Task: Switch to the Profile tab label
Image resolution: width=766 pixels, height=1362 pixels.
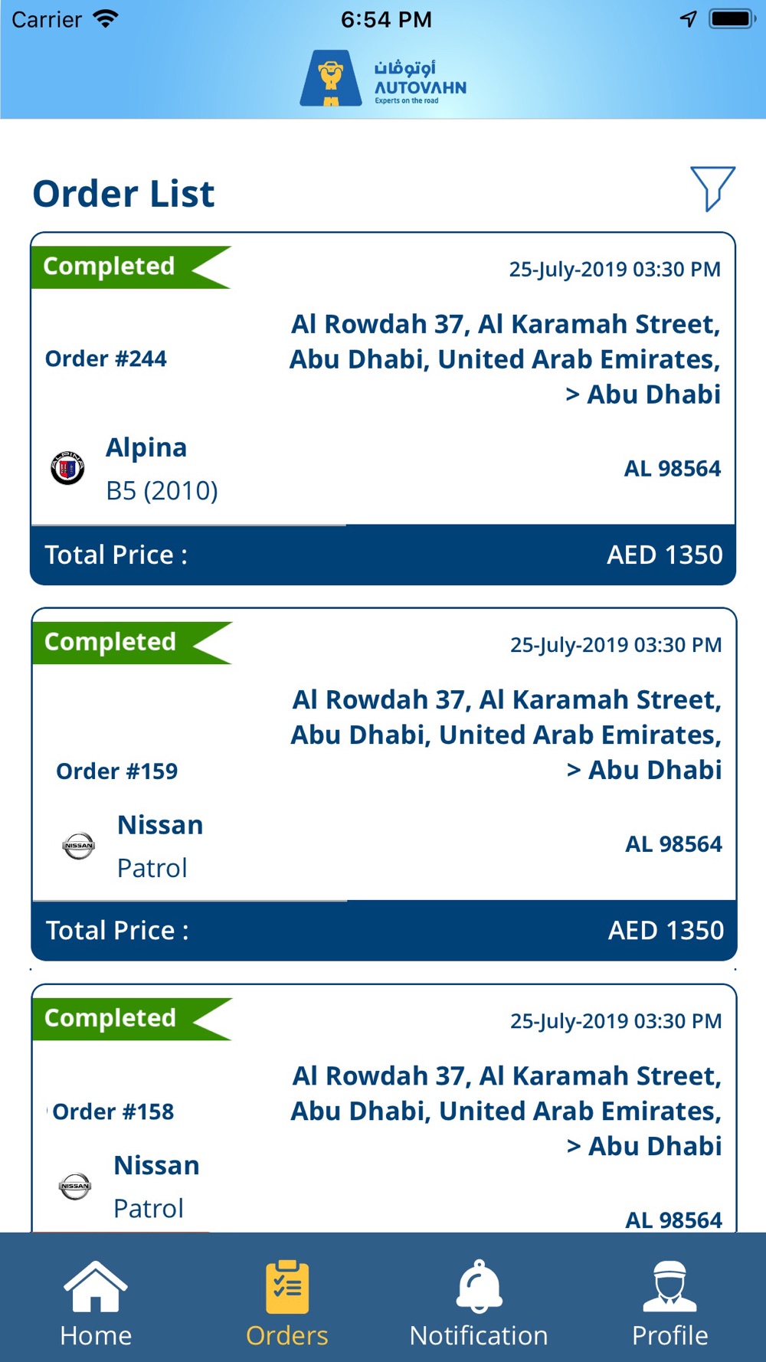Action: [670, 1335]
